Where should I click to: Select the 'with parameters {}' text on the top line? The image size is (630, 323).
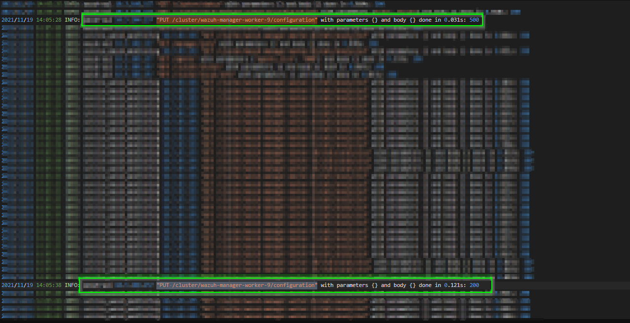tap(350, 20)
